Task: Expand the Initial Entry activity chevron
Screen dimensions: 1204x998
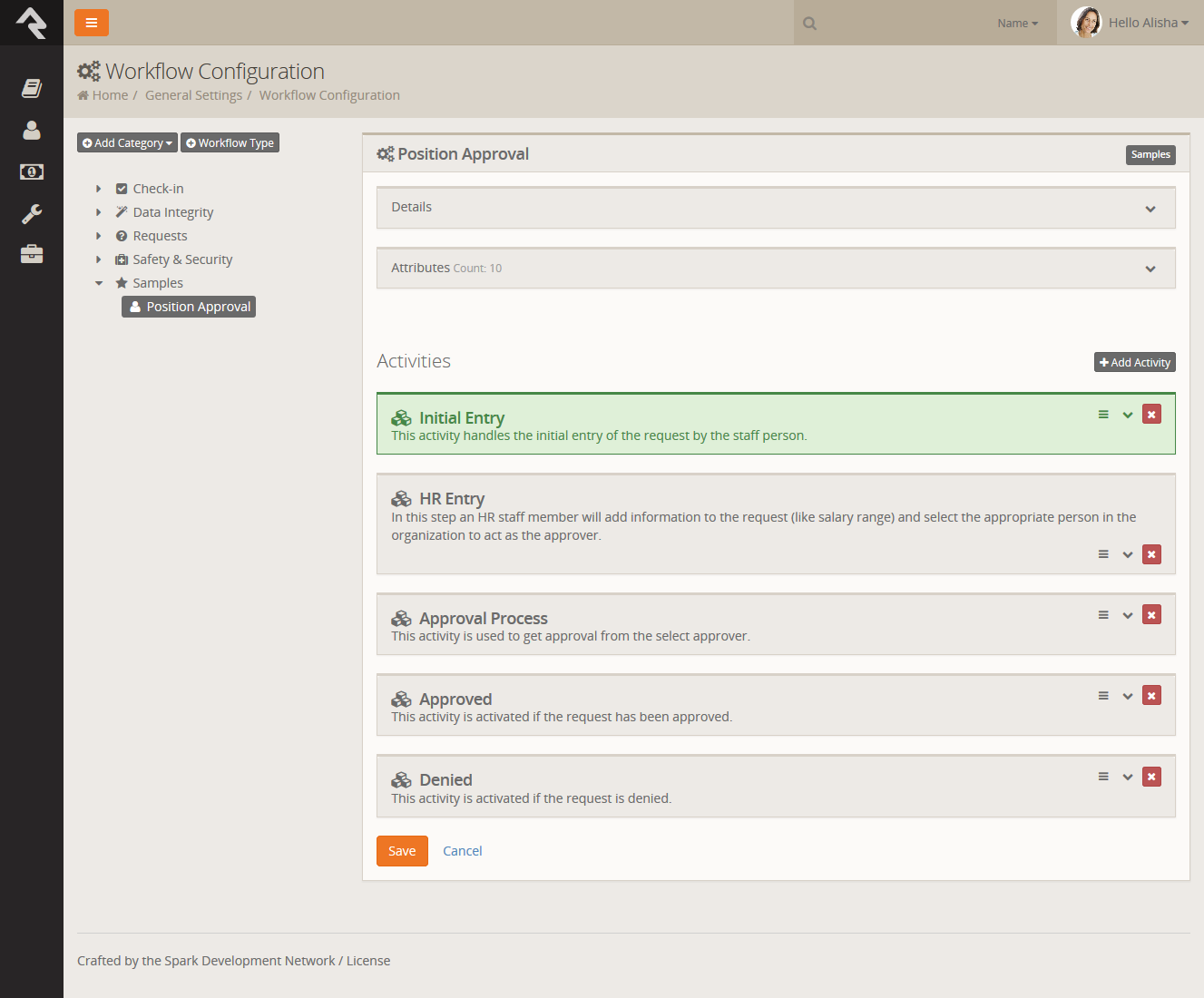Action: 1128,415
